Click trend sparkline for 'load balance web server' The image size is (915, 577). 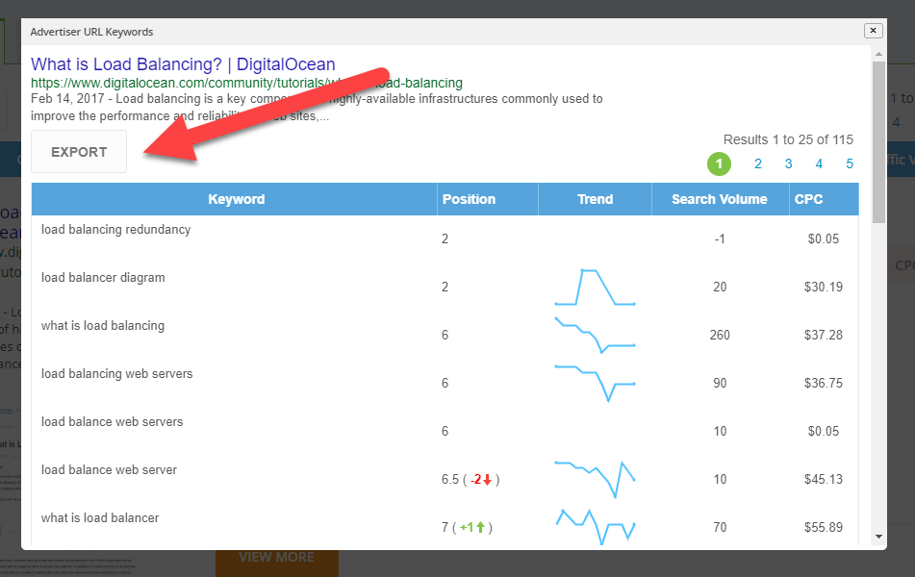(595, 479)
